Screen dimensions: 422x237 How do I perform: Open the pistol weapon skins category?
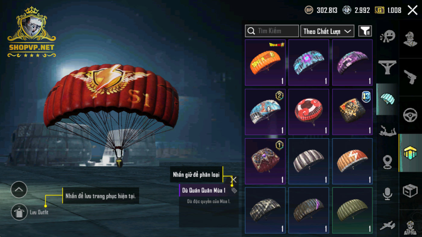coord(410,77)
